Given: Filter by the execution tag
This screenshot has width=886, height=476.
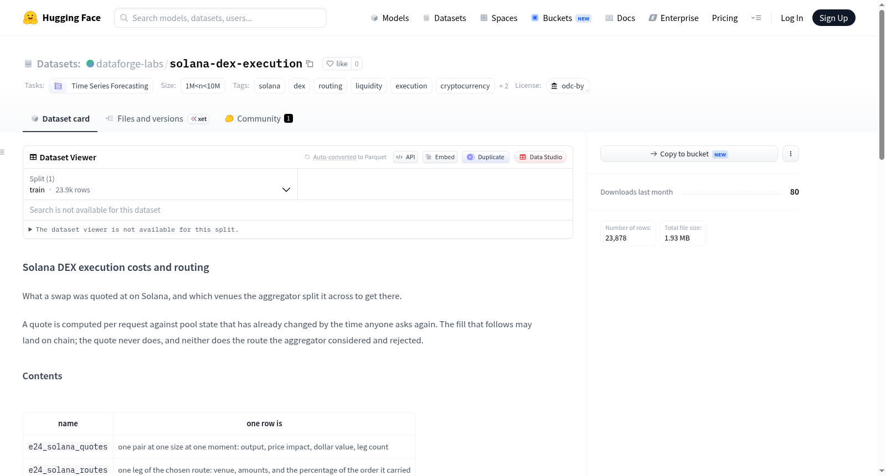Looking at the screenshot, I should (x=411, y=86).
